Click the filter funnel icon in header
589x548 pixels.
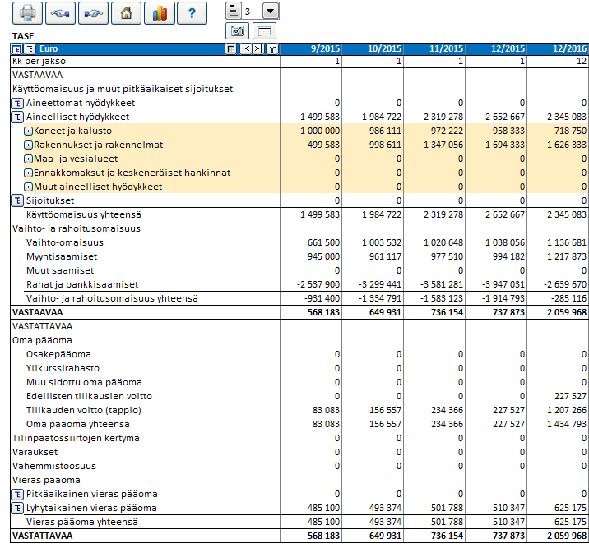point(272,49)
